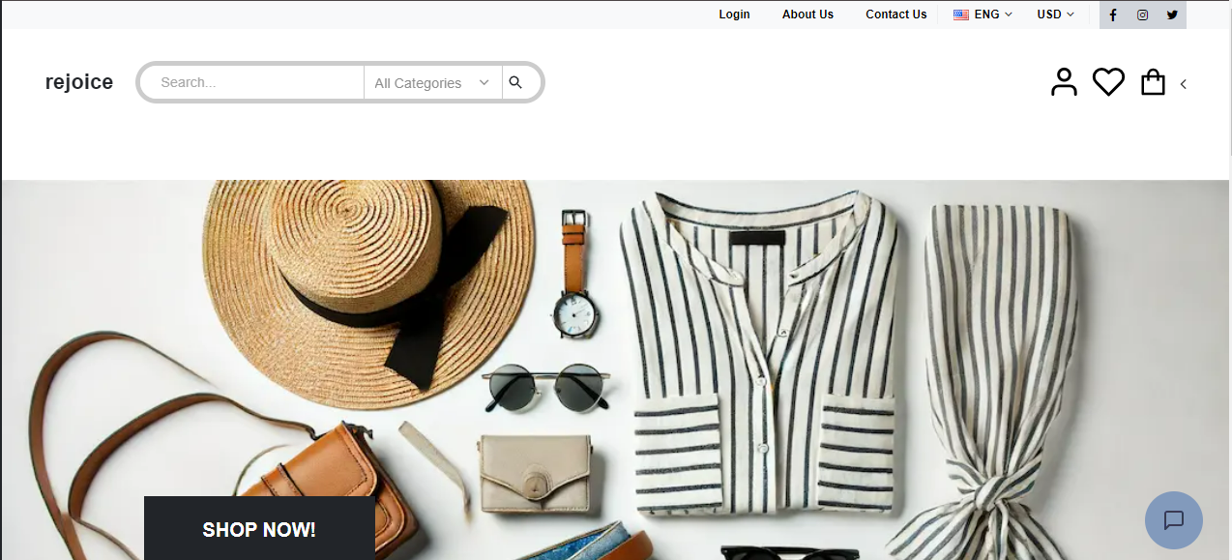Open the chat bubble widget
The height and width of the screenshot is (560, 1232).
1174,520
